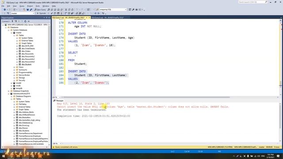Expand the Programmability folder

point(14,72)
